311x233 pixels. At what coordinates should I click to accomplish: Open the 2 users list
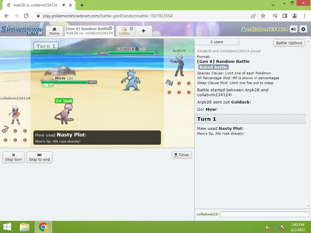click(x=217, y=42)
